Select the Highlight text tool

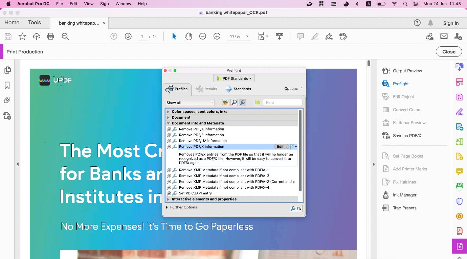pos(315,37)
